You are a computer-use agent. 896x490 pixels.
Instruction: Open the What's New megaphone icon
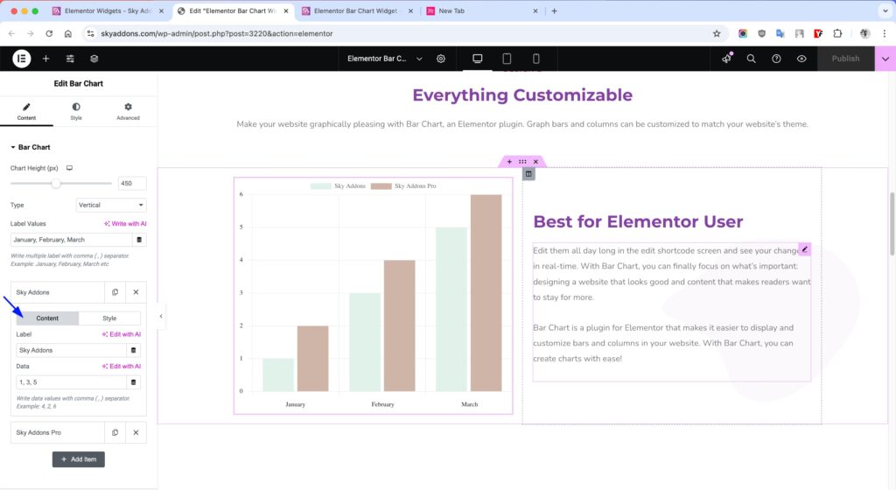click(x=726, y=59)
